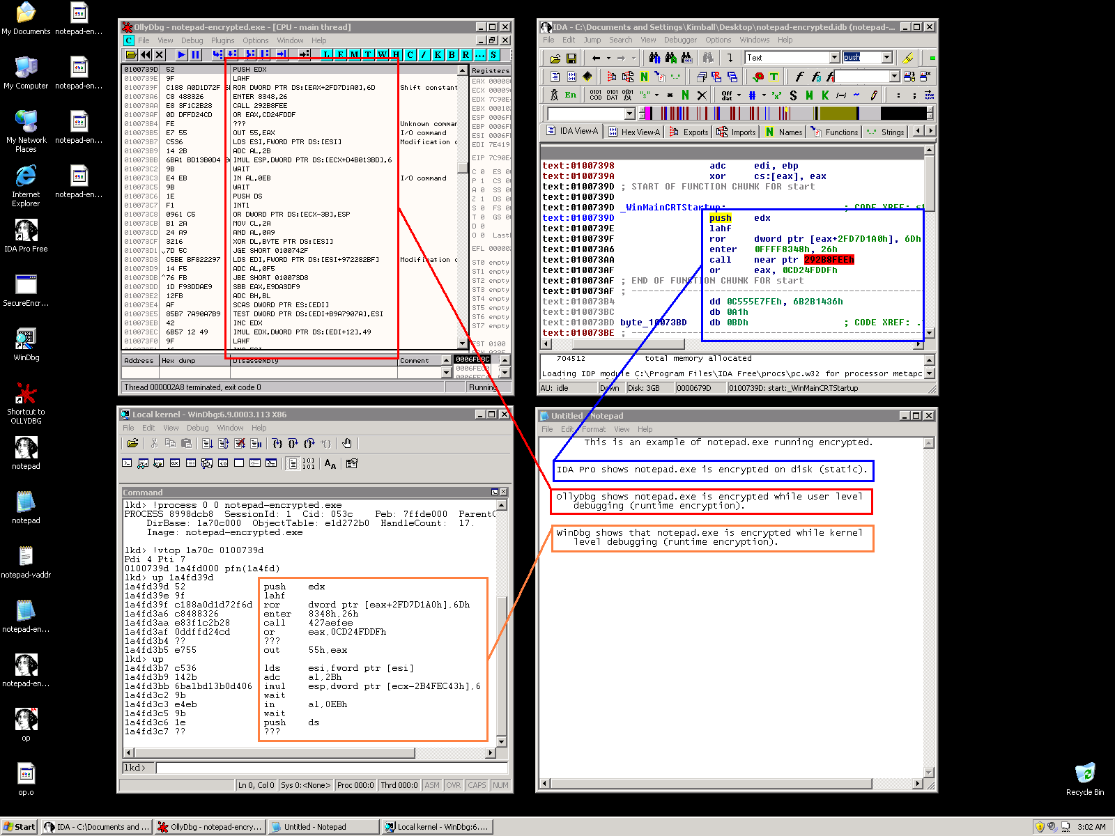This screenshot has height=836, width=1115.
Task: Click the open file icon in WinDbg toolbar
Action: coord(132,443)
